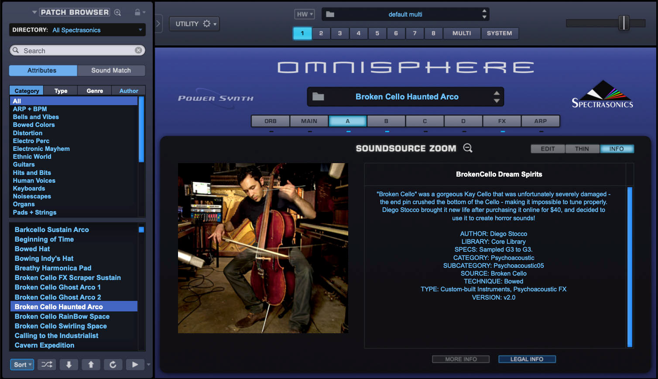
Task: Select part 8 button
Action: (x=433, y=33)
